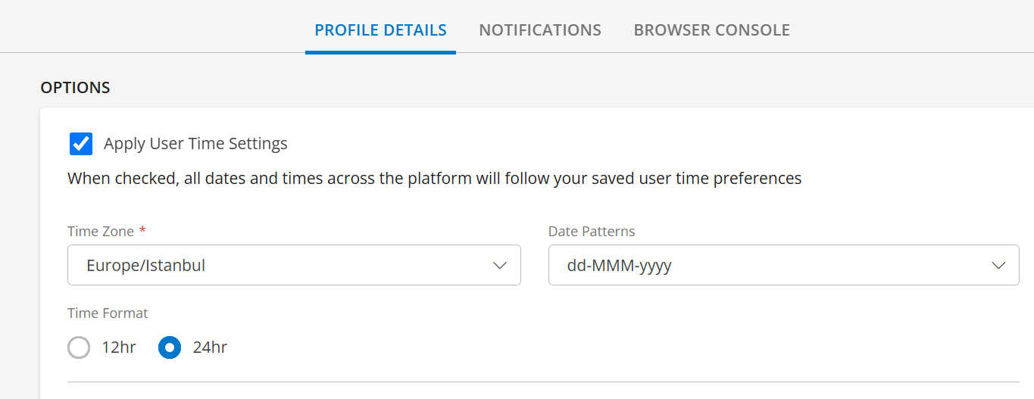Go to the Browser Console tab
Viewport: 1034px width, 399px height.
pyautogui.click(x=711, y=30)
